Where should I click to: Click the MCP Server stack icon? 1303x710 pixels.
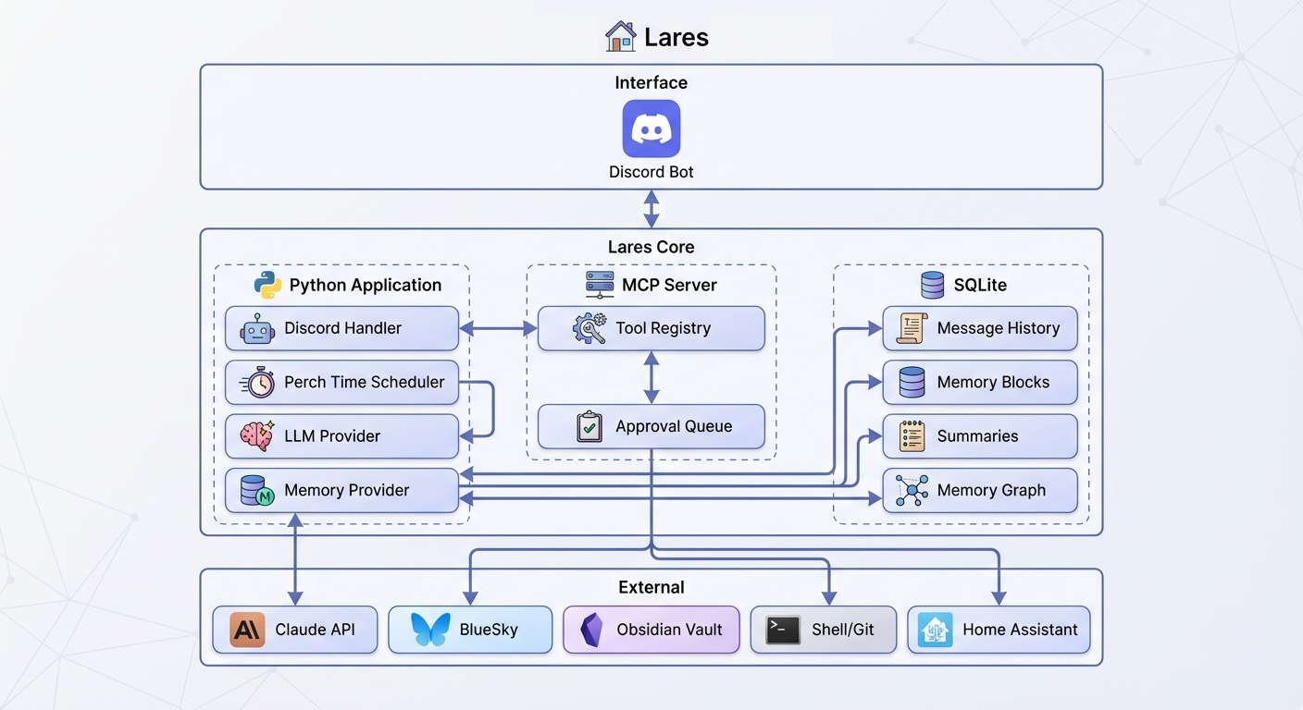pyautogui.click(x=600, y=285)
